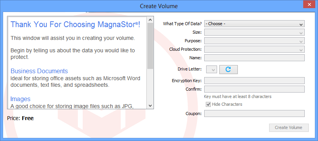This screenshot has width=318, height=141.
Task: Click the Business Documents heading
Action: 39,71
